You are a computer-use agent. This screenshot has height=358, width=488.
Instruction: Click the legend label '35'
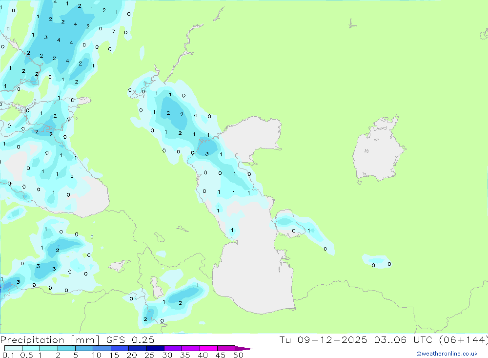pos(185,355)
